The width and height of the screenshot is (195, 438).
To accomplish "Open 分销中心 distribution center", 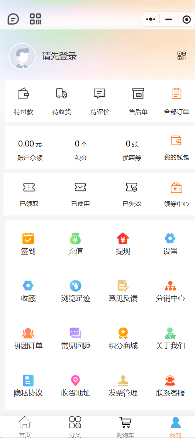I will pos(170,291).
